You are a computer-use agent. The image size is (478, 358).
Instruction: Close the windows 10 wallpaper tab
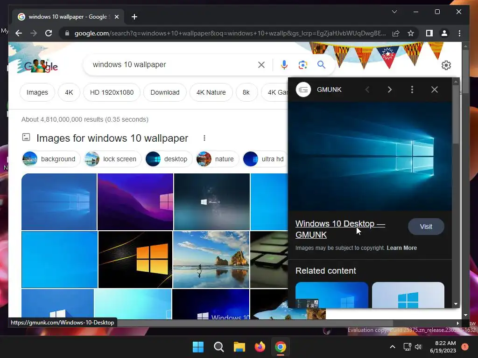pyautogui.click(x=116, y=17)
